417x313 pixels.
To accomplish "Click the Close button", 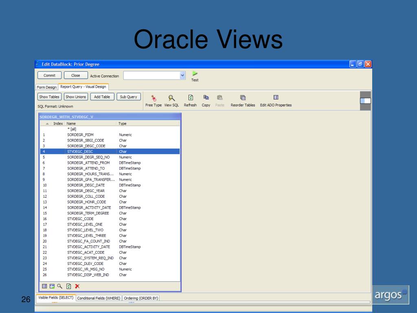I will [75, 75].
